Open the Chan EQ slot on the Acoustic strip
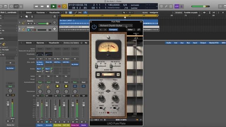The width and height of the screenshot is (226, 127). pyautogui.click(x=49, y=62)
